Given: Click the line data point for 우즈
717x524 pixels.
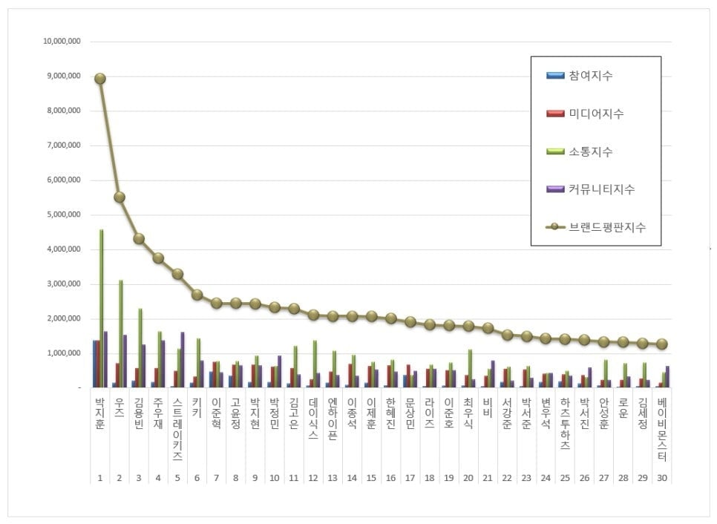Looking at the screenshot, I should 119,197.
